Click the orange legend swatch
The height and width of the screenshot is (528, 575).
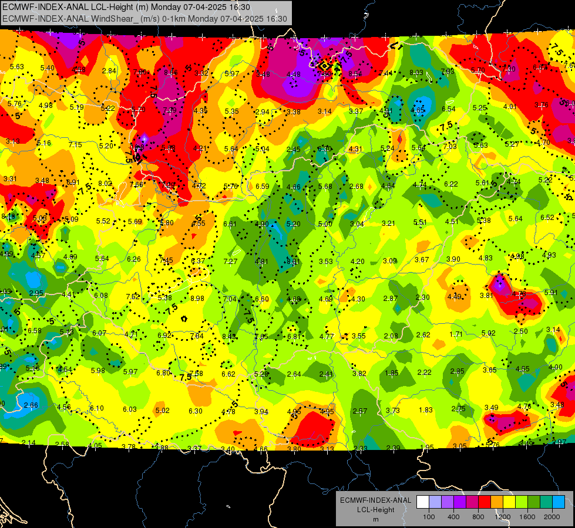click(497, 502)
